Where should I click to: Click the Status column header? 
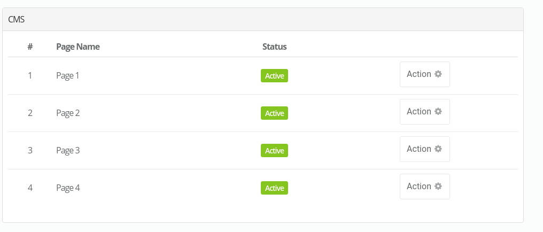(275, 47)
